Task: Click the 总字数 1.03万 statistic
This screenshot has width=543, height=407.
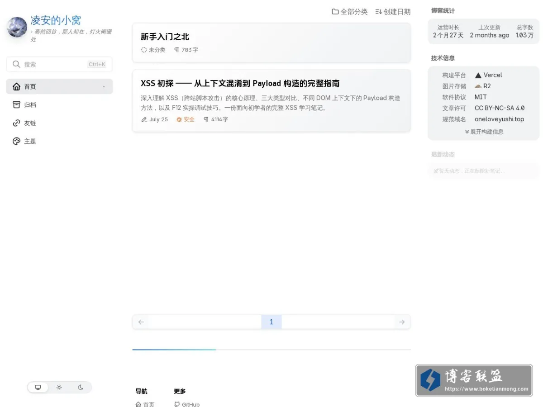Action: coord(525,31)
